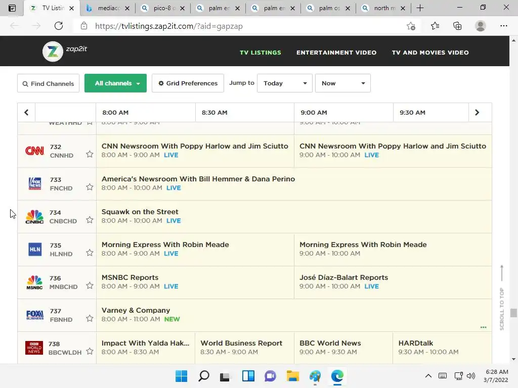The height and width of the screenshot is (388, 518).
Task: Open José Díaz-Balart Reports listing
Action: click(393, 282)
